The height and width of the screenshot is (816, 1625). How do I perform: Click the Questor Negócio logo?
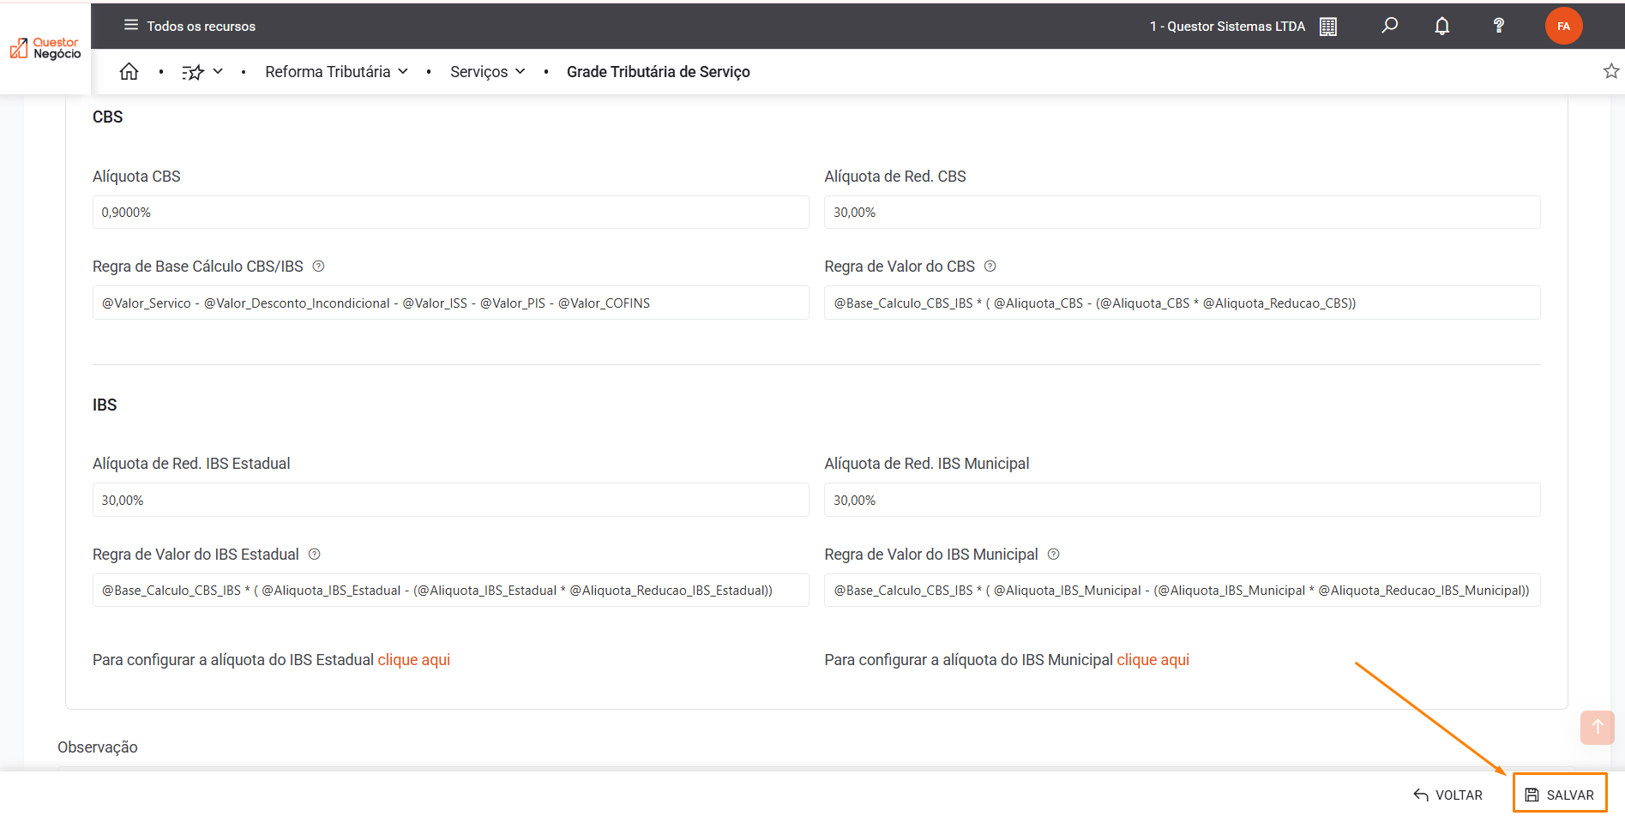click(x=45, y=48)
